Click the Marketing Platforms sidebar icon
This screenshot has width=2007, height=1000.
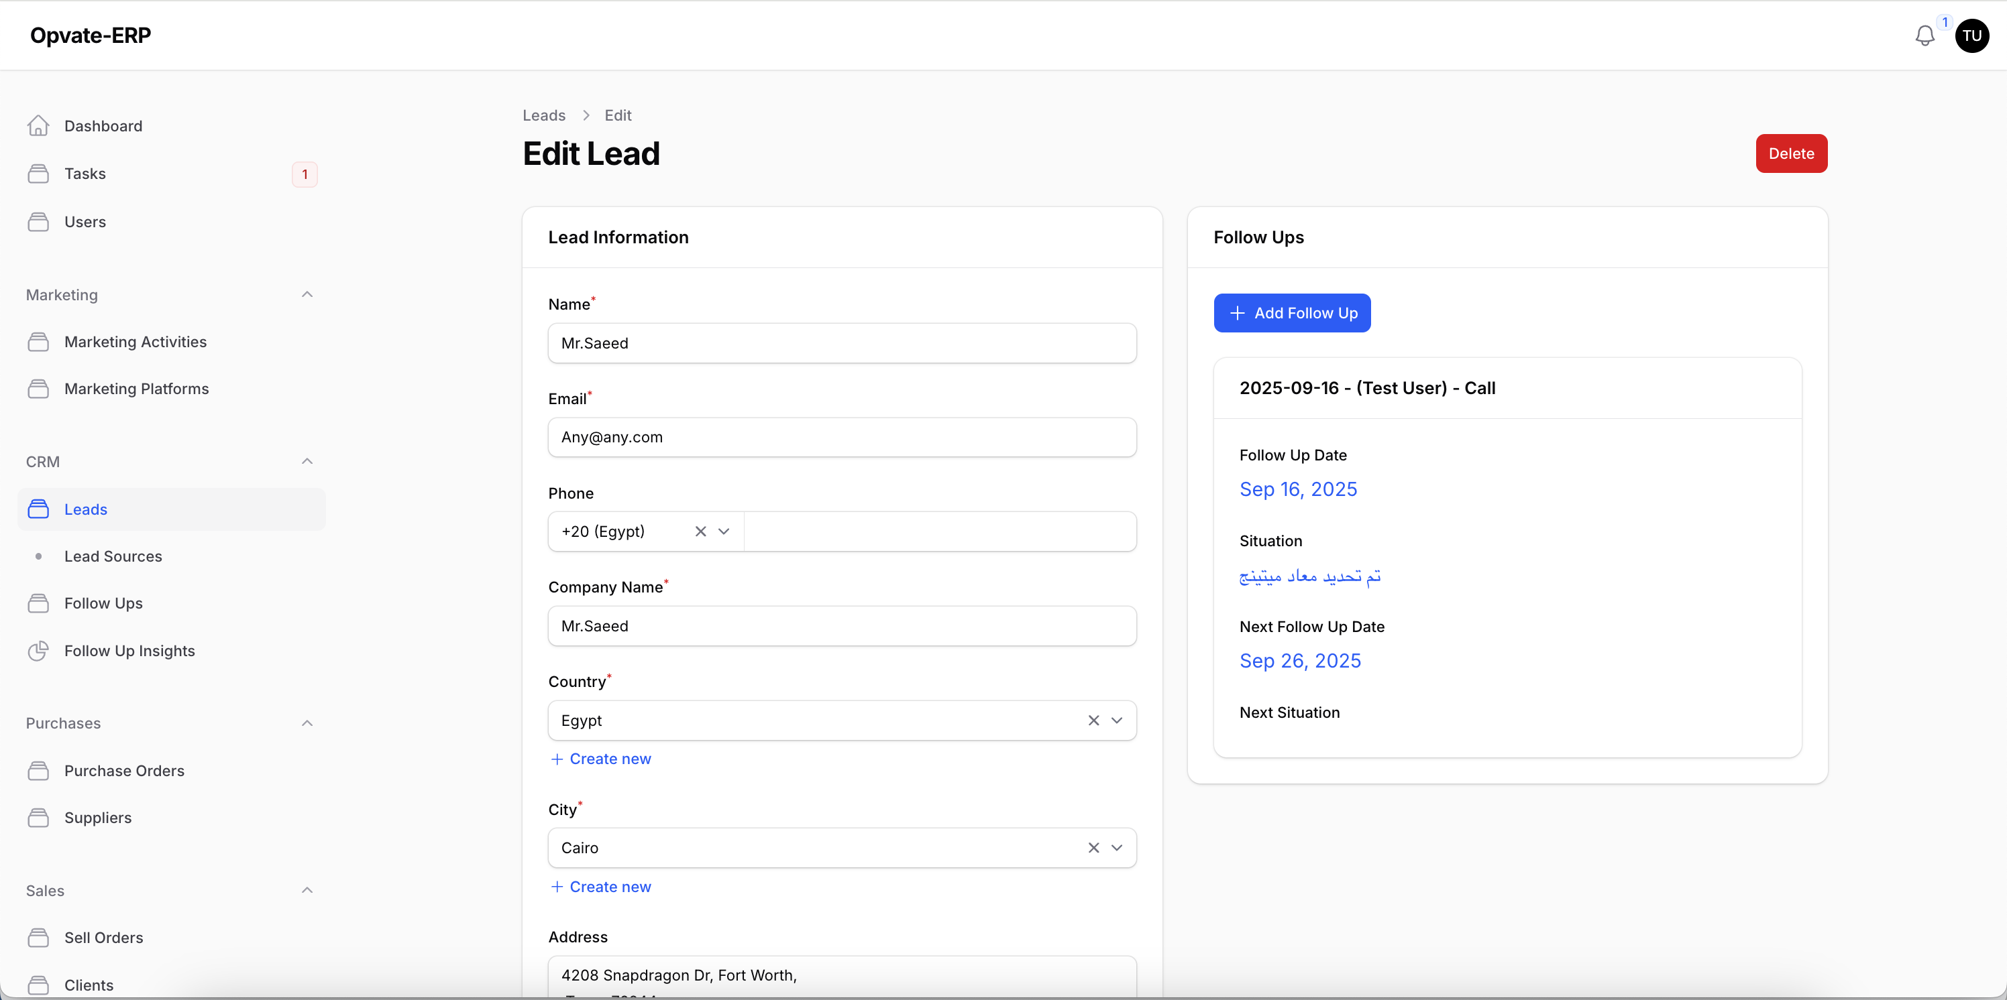38,389
